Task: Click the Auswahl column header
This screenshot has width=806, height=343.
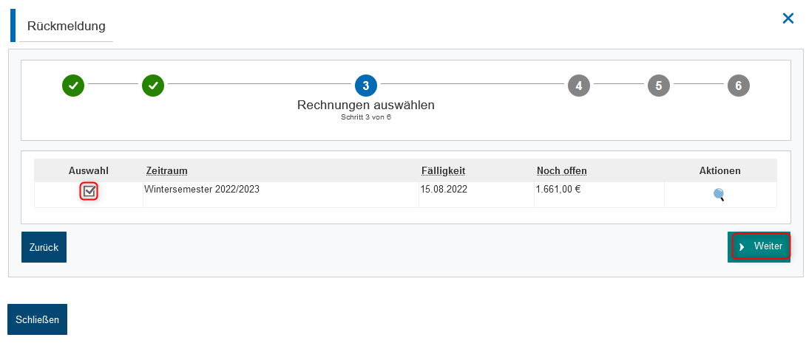Action: click(89, 170)
